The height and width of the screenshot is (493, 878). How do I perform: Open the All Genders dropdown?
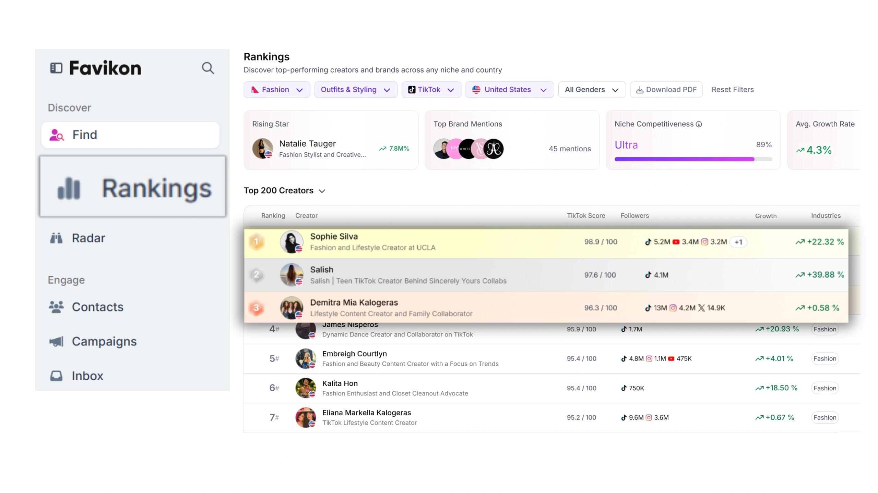click(591, 90)
